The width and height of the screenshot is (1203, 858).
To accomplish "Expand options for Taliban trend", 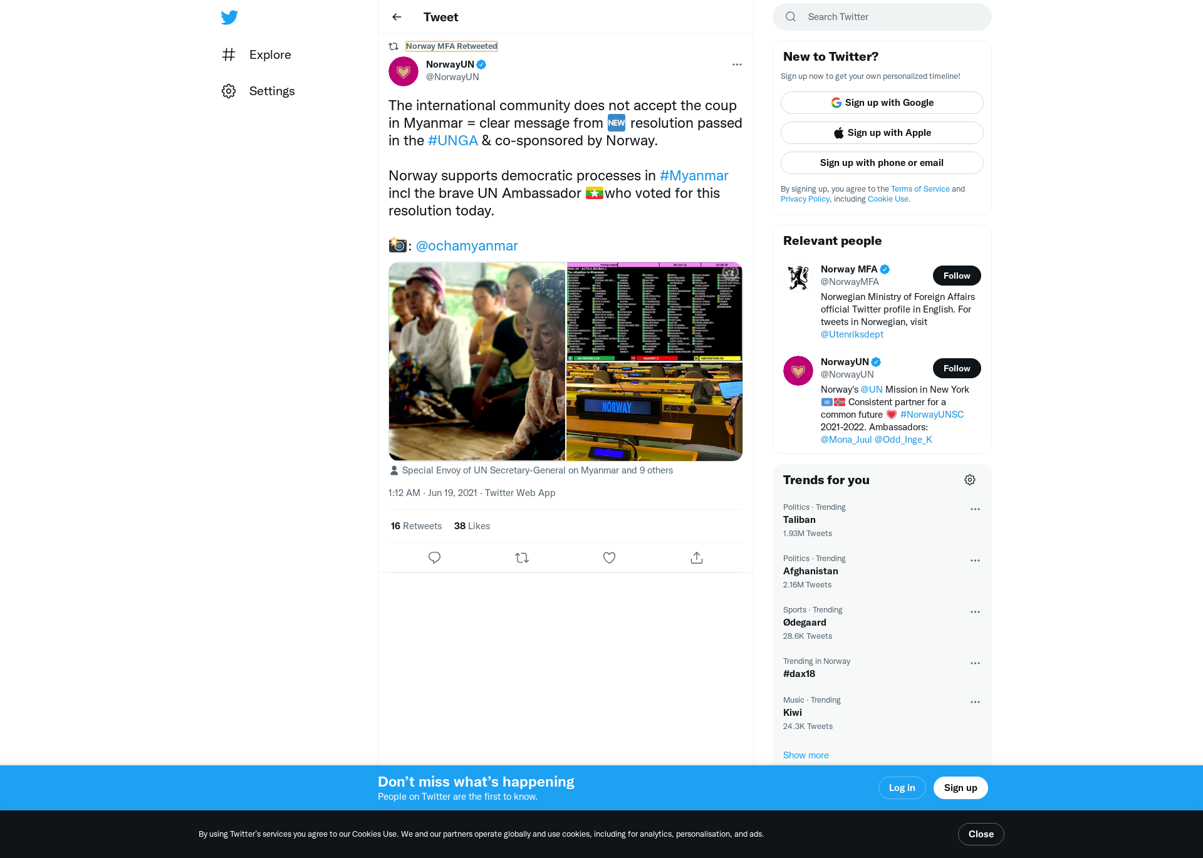I will click(975, 509).
